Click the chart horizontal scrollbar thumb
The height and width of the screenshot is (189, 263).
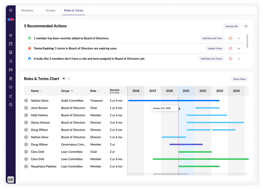(x=171, y=174)
